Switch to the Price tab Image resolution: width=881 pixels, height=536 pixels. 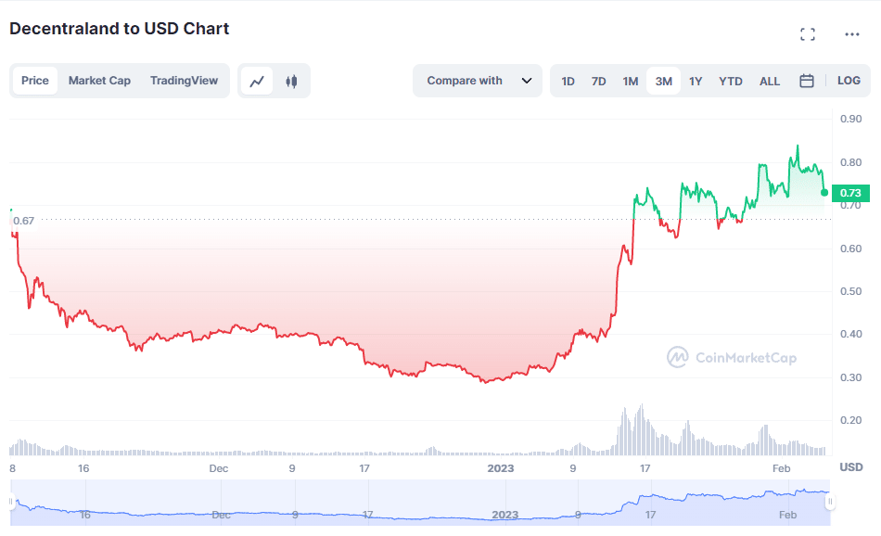[x=35, y=81]
